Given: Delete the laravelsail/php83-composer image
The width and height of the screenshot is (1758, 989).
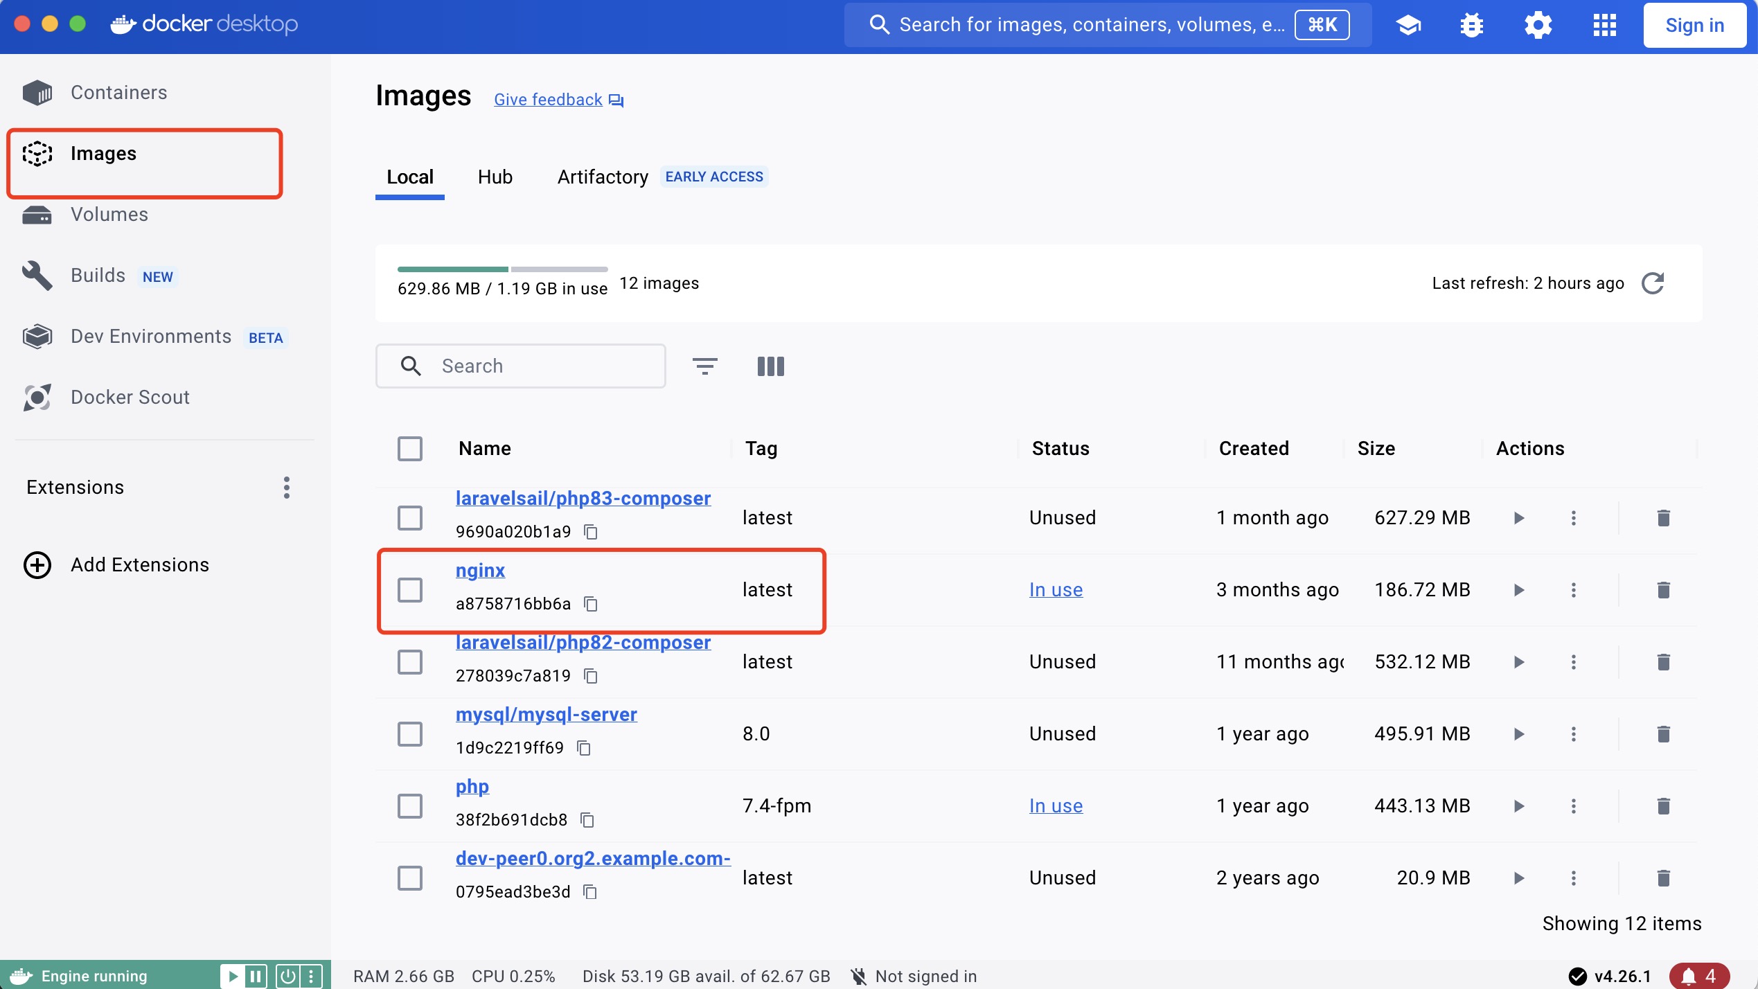Looking at the screenshot, I should click(x=1663, y=518).
